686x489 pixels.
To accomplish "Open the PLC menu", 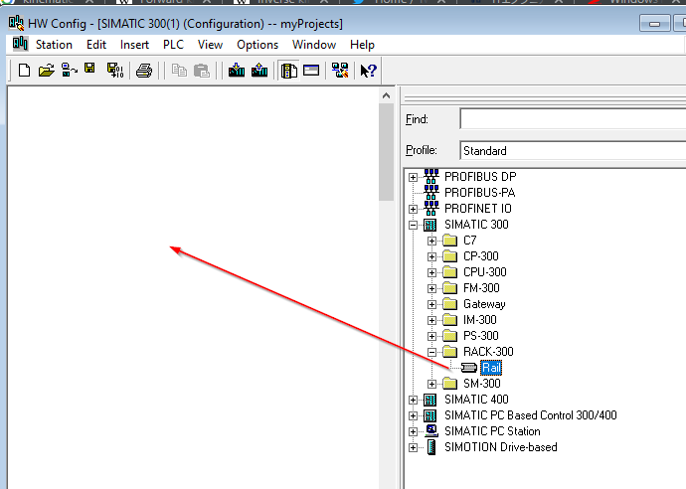I will [173, 45].
